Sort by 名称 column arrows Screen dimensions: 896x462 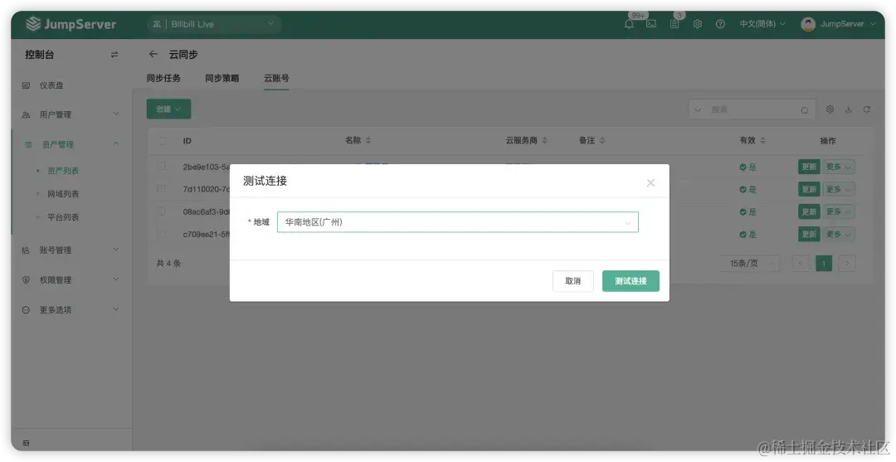[x=368, y=140]
